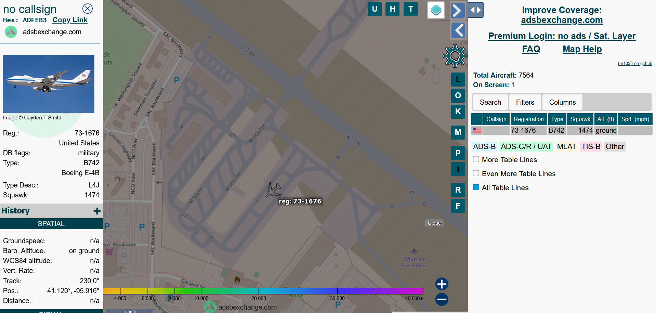Click the ADS-C/R / UAT legend label
Viewport: 656px width, 313px height.
click(526, 146)
